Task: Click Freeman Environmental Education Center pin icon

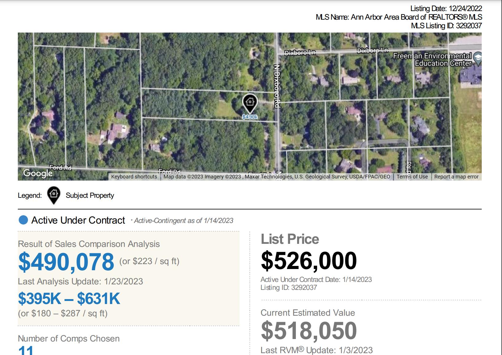Action: (x=477, y=58)
